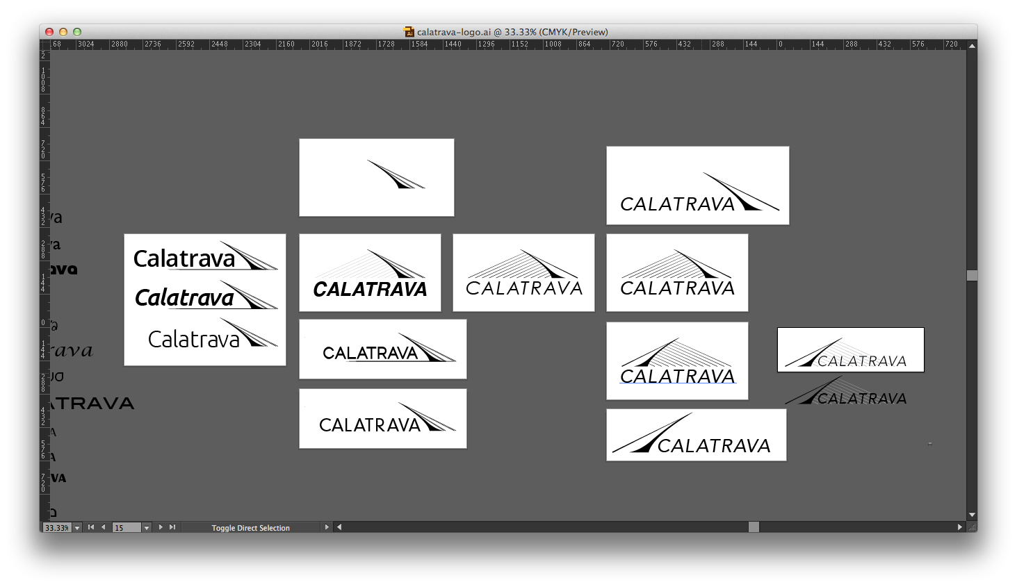Click the horizontal scrollbar thumb
This screenshot has height=587, width=1017.
754,527
